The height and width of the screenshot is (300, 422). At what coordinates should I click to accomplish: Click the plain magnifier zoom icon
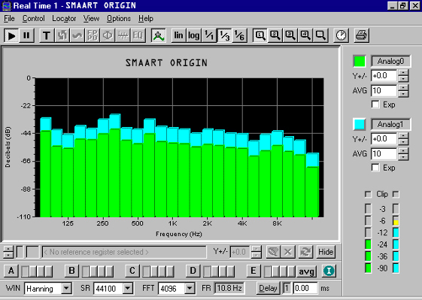point(320,35)
